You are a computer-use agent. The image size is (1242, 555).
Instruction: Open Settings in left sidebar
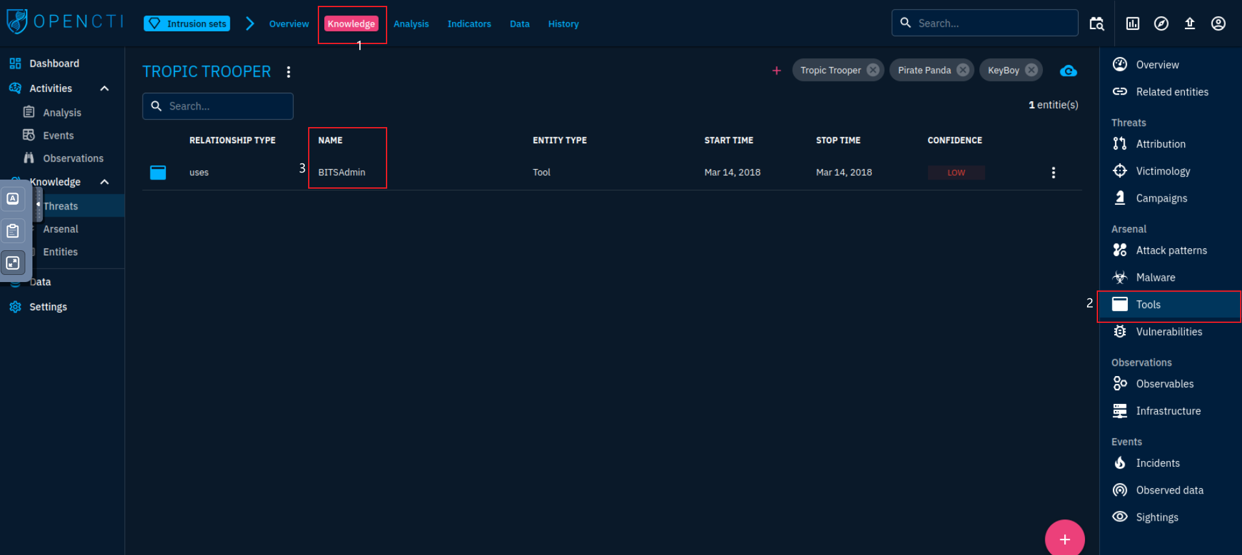click(62, 307)
